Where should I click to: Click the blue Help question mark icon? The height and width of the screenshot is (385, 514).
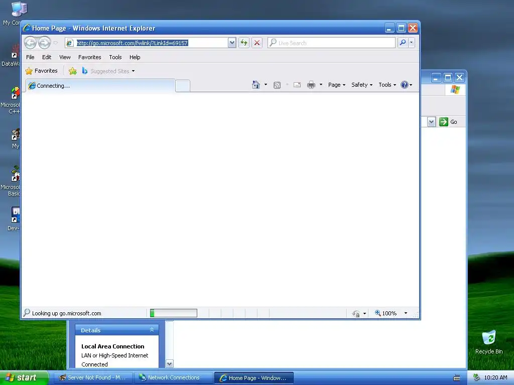tap(405, 85)
